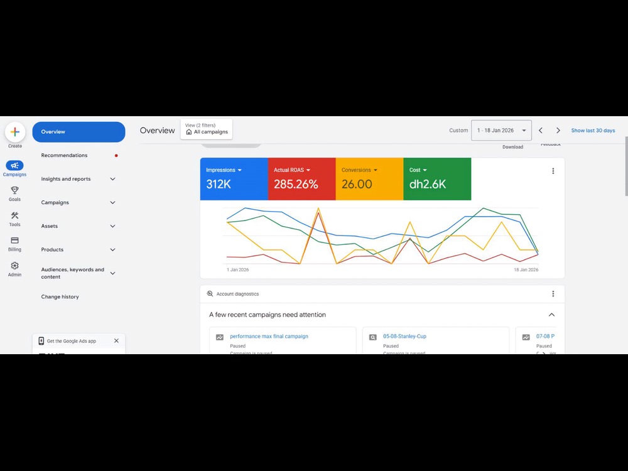Open the Admin gear icon
The width and height of the screenshot is (628, 471).
tap(14, 266)
